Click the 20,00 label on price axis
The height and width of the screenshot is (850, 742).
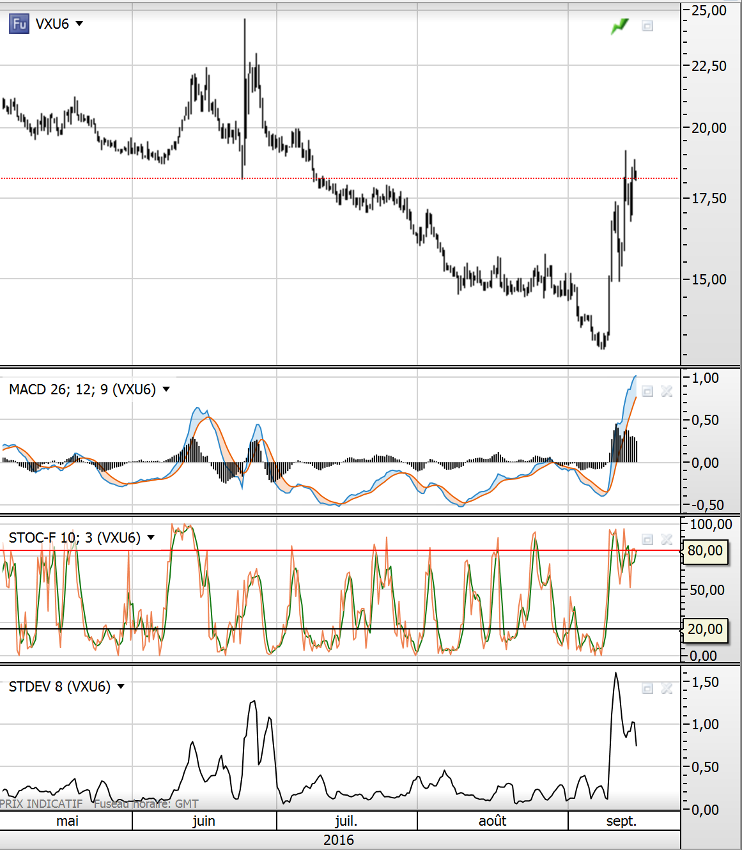click(x=709, y=128)
